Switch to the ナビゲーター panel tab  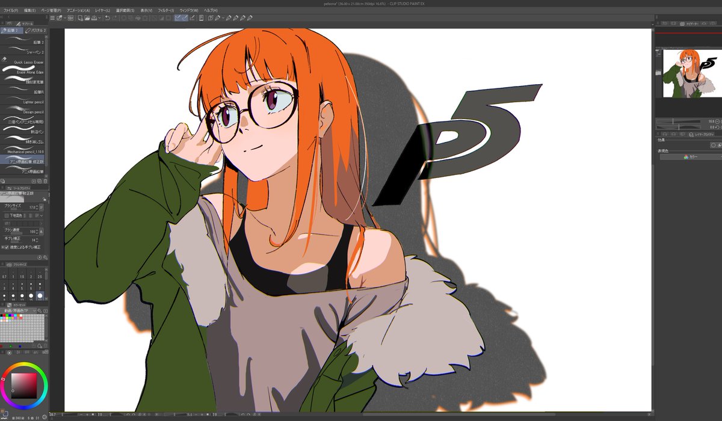coord(690,23)
